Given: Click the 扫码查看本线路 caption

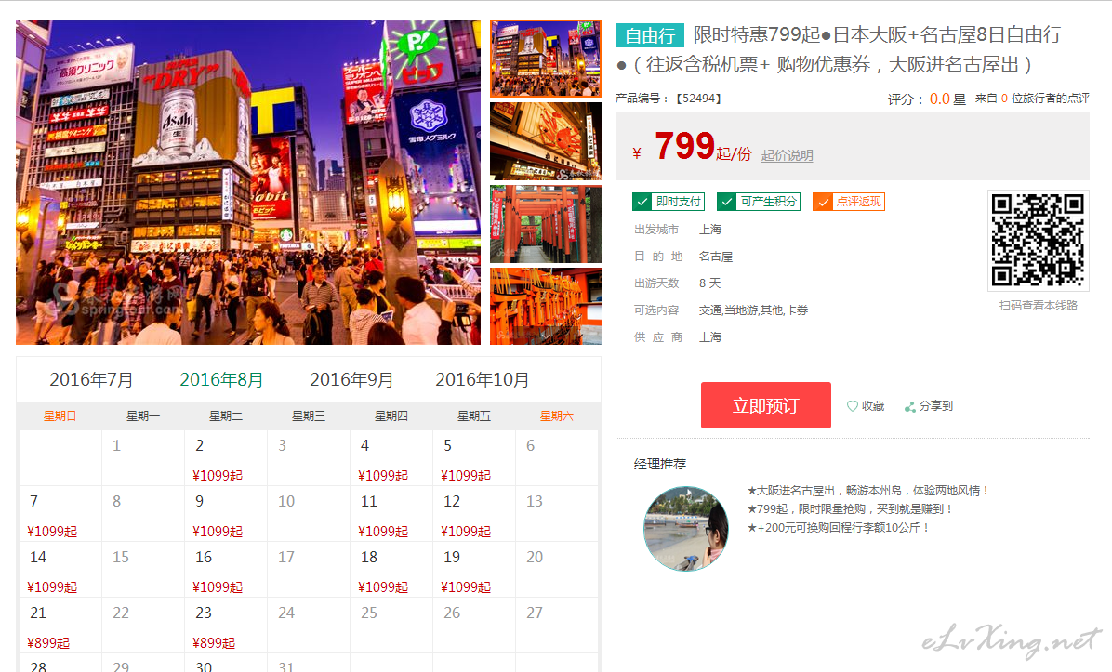Looking at the screenshot, I should 1039,306.
